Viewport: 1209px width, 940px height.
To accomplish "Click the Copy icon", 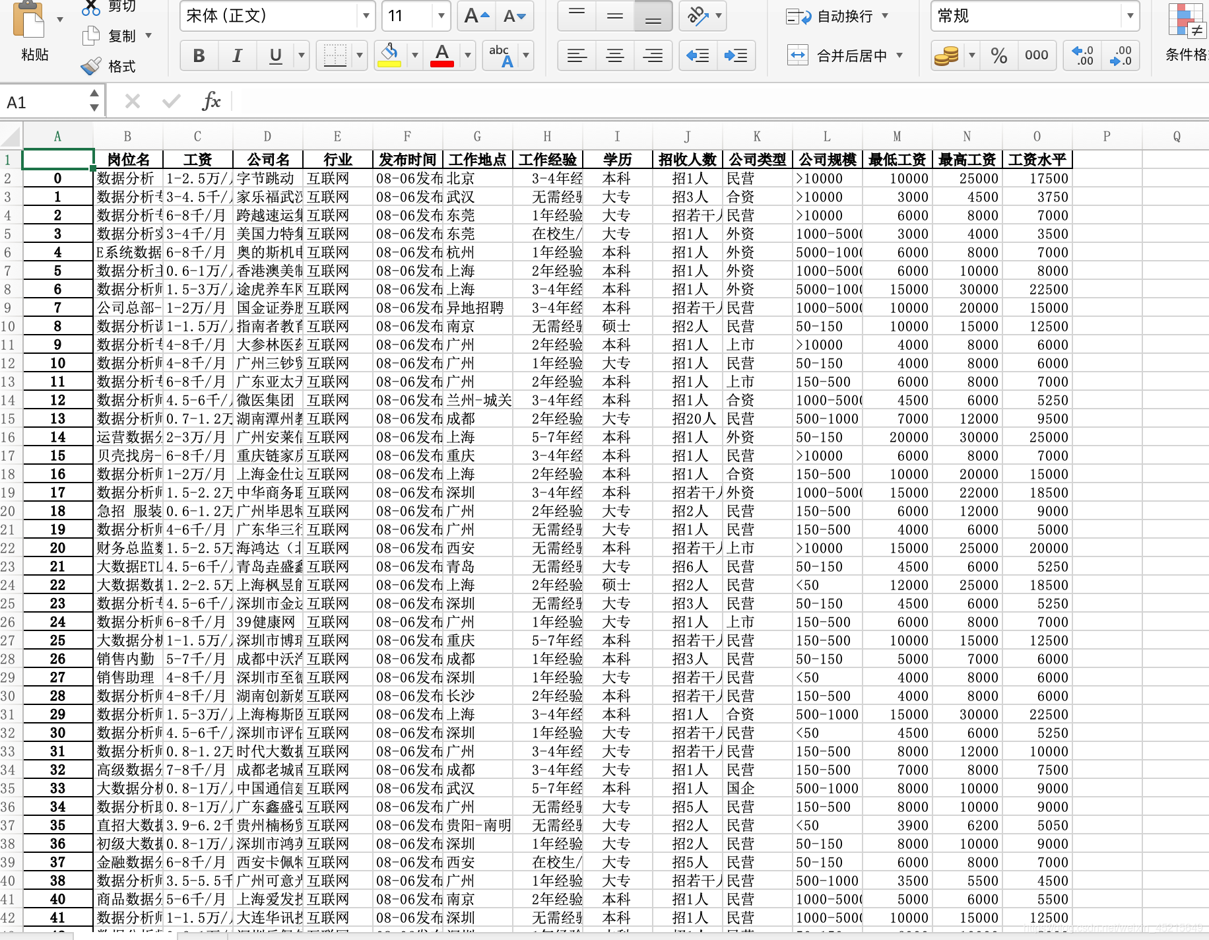I will click(91, 36).
